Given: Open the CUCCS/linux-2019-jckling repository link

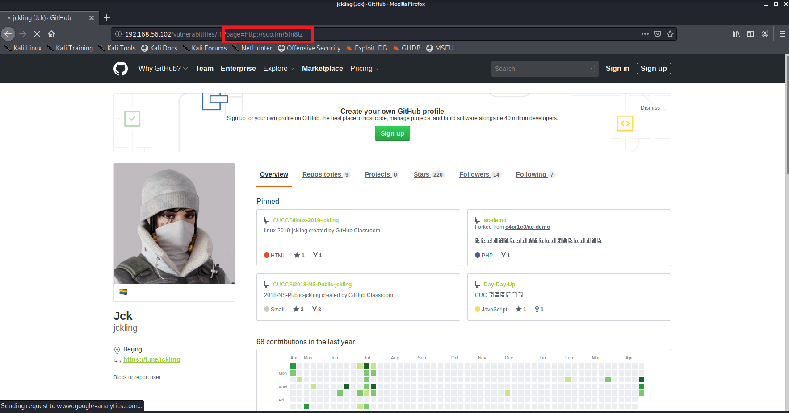Looking at the screenshot, I should click(306, 220).
